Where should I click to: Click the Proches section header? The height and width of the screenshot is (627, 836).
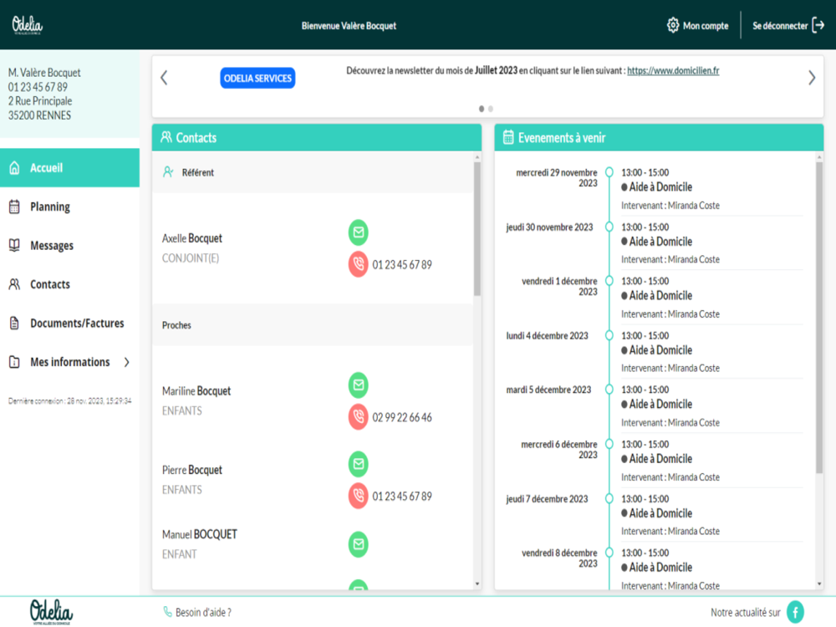pos(313,325)
